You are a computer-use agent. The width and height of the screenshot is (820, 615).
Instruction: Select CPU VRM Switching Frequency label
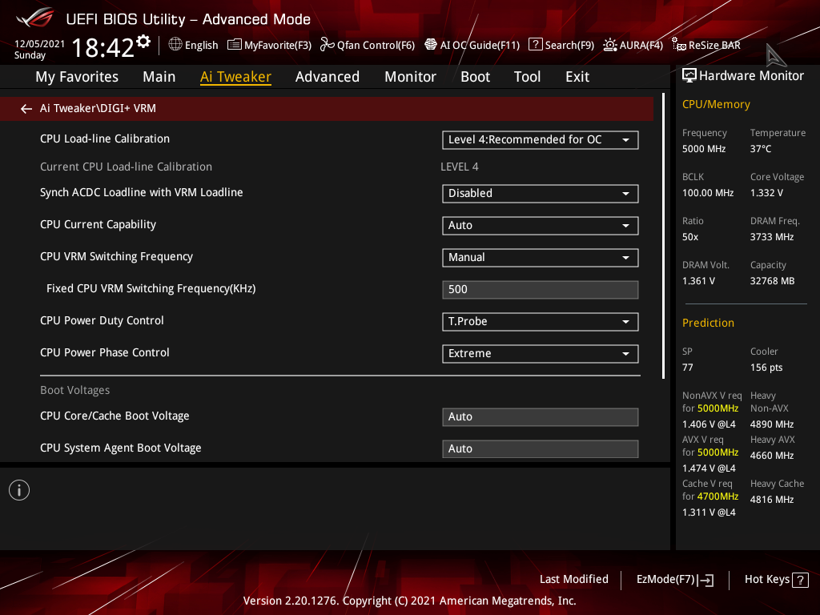click(x=116, y=256)
